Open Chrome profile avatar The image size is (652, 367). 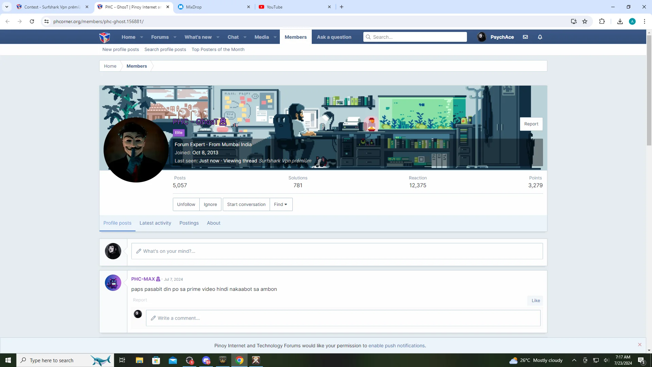tap(632, 21)
